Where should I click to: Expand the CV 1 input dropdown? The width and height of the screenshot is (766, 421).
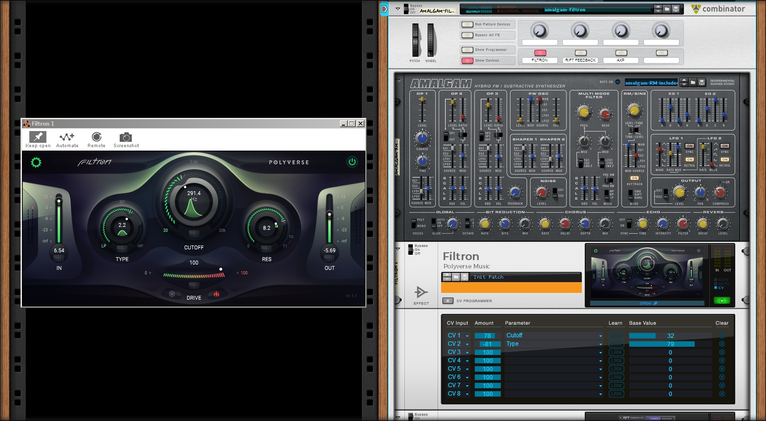click(x=468, y=336)
